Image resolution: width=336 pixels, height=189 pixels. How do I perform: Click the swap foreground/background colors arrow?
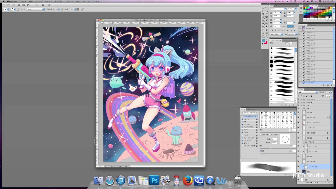(267, 39)
